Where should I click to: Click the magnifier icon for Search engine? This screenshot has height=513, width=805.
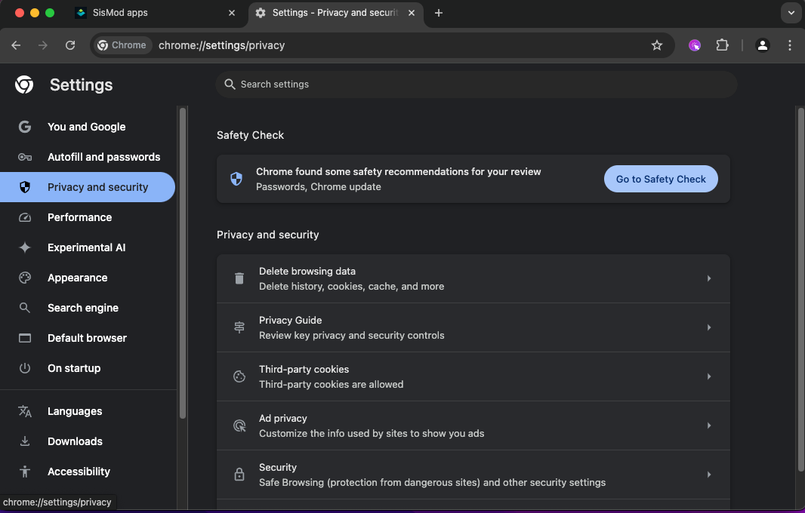click(25, 308)
